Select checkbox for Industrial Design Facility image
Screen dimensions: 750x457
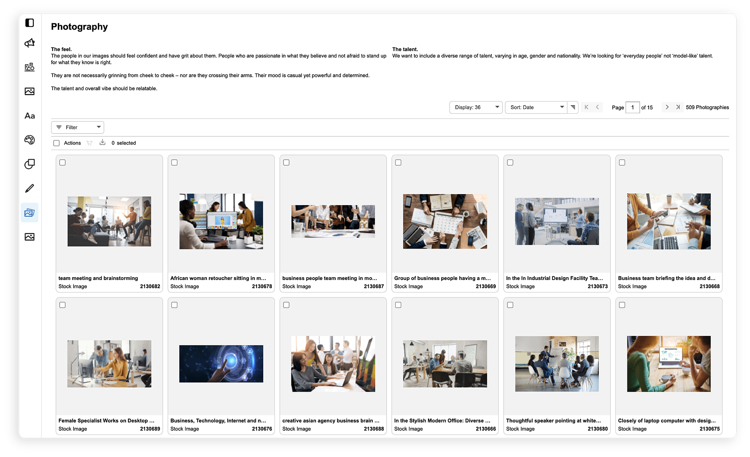click(x=510, y=162)
